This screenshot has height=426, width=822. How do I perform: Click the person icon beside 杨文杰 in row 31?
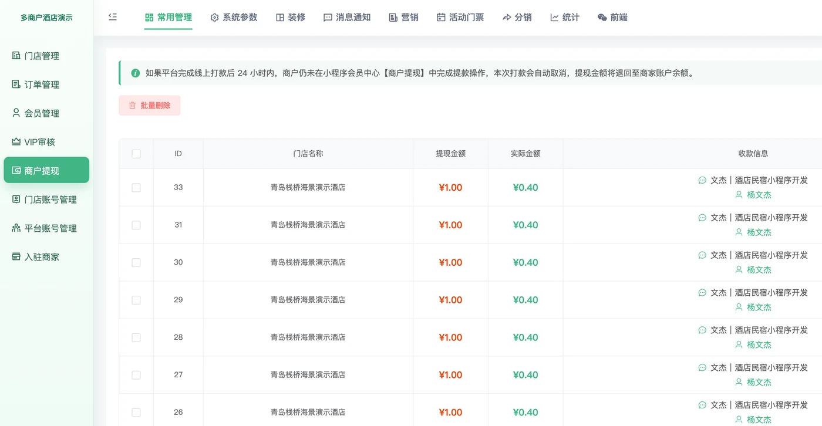point(739,232)
